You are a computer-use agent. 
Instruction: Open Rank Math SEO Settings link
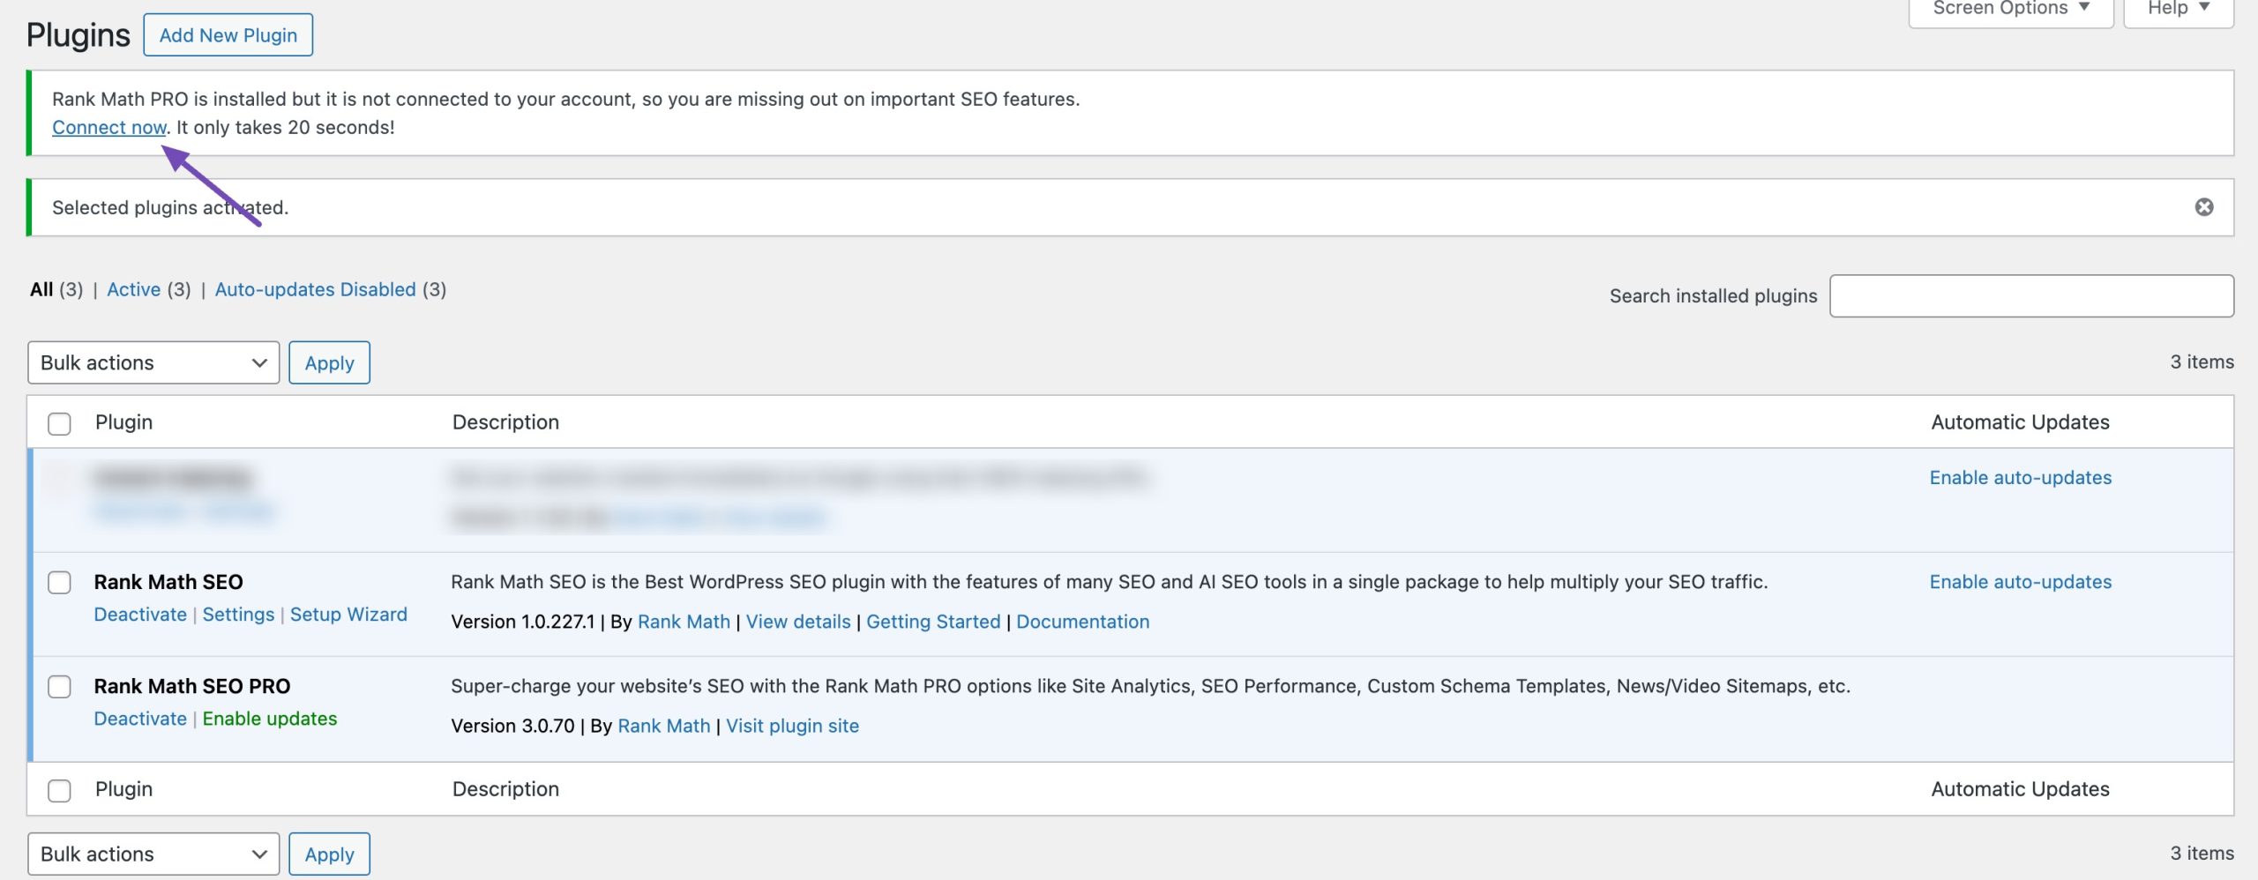coord(238,615)
